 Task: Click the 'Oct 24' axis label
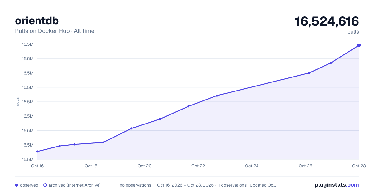252,166
